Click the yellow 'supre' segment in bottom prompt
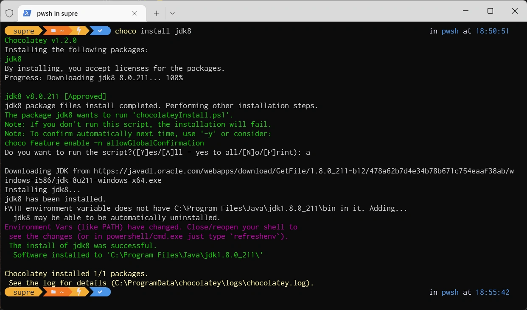This screenshot has width=527, height=310. [x=23, y=292]
